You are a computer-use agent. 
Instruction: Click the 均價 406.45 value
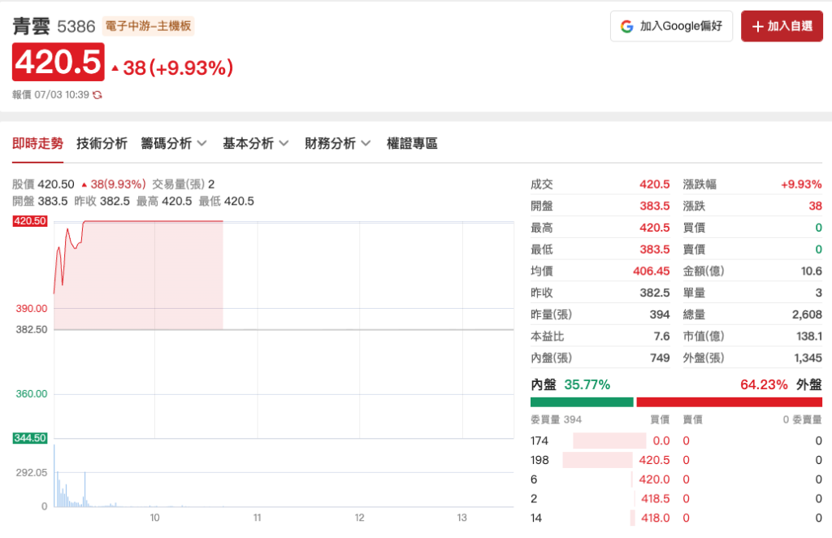(x=651, y=271)
